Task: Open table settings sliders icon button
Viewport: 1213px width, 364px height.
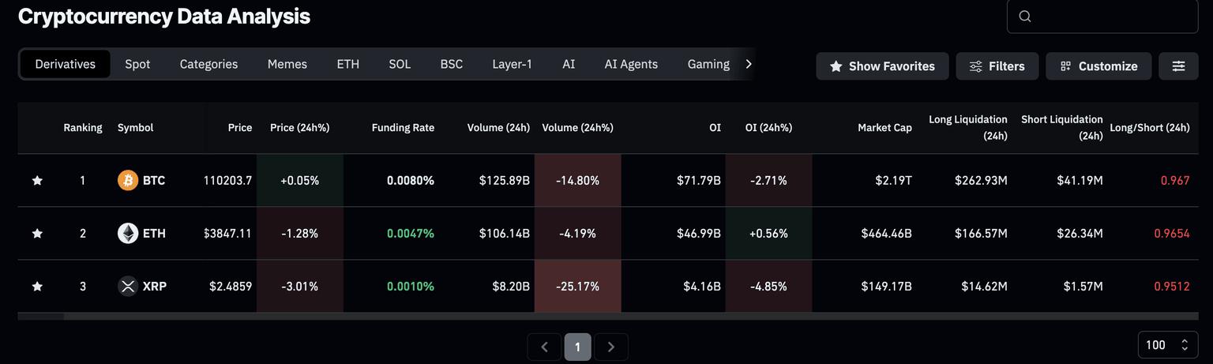Action: (x=1178, y=66)
